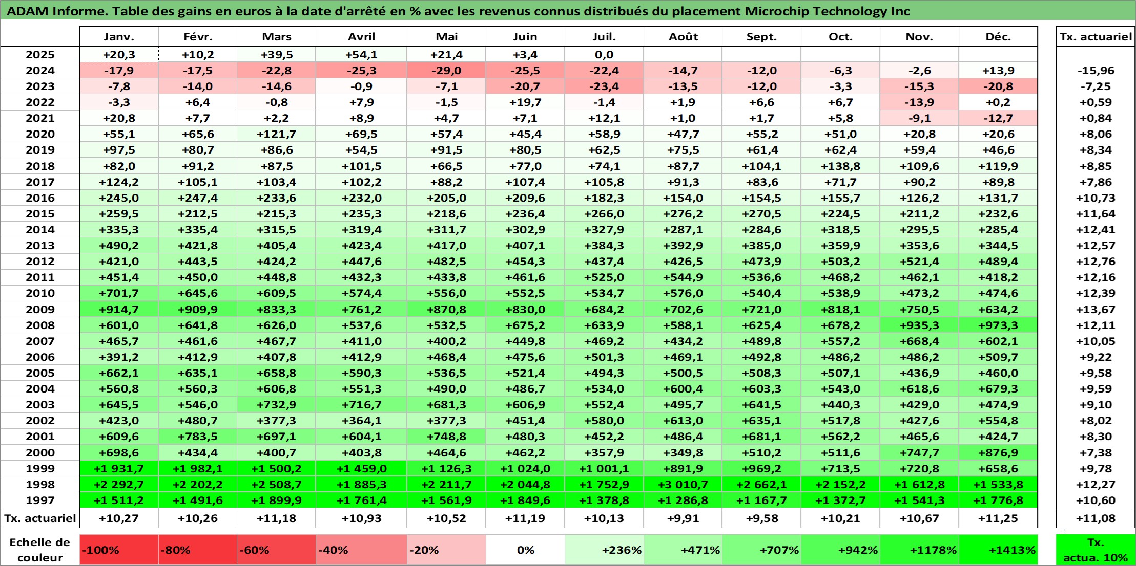Select cell +121,7 in Mars 2020
This screenshot has height=566, width=1136.
[x=277, y=134]
